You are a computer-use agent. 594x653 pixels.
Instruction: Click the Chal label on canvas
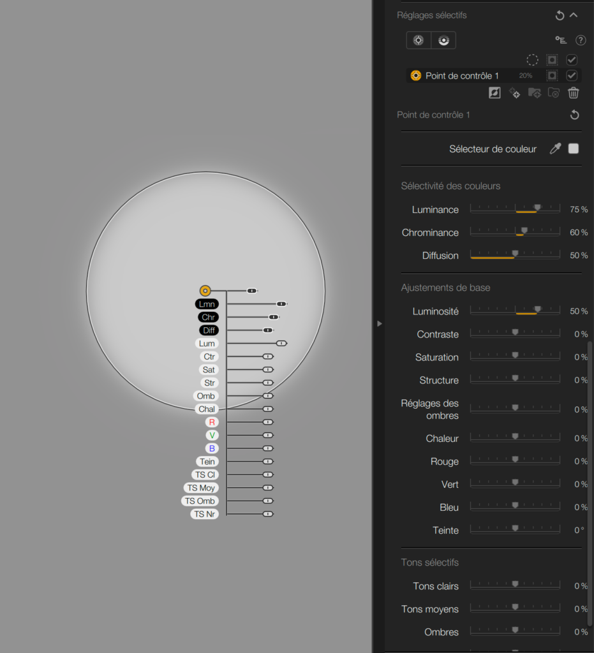coord(207,409)
